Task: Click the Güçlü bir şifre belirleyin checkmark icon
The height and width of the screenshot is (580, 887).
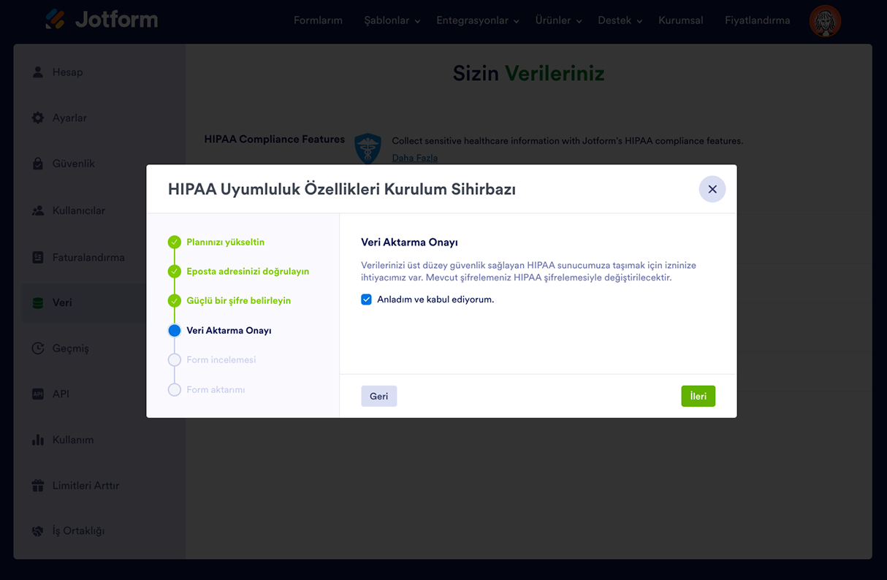Action: pos(174,300)
